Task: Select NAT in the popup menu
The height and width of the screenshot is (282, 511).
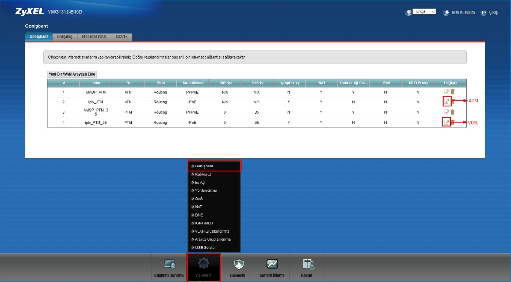Action: coord(214,207)
